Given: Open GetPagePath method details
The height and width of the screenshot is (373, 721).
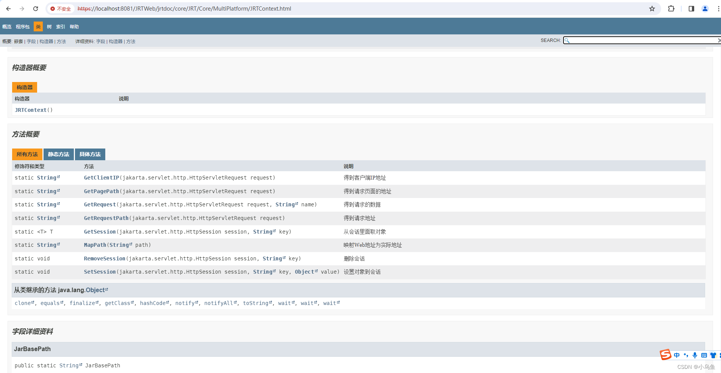Looking at the screenshot, I should [101, 191].
